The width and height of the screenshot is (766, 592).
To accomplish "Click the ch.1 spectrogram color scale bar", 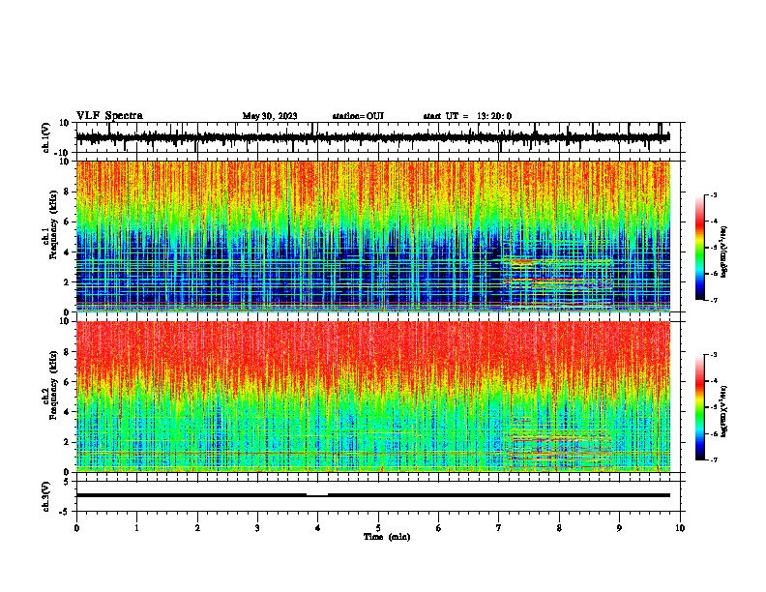I will click(699, 248).
